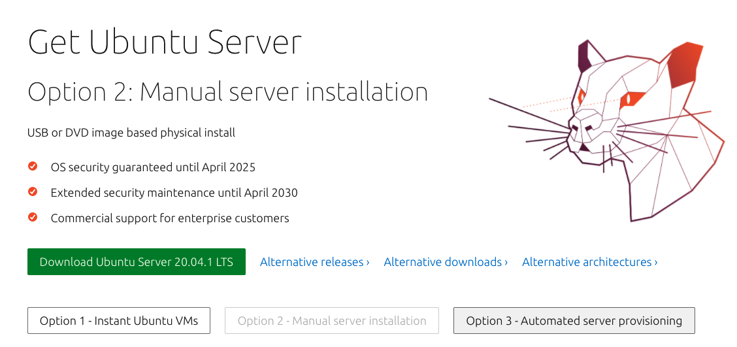Click the Extended security maintenance until April 2030 text
The width and height of the screenshot is (737, 347).
pos(174,193)
